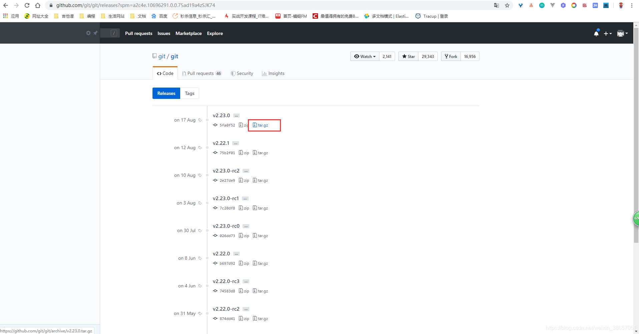Image resolution: width=639 pixels, height=334 pixels.
Task: Open Issues in the GitHub header
Action: pos(164,33)
